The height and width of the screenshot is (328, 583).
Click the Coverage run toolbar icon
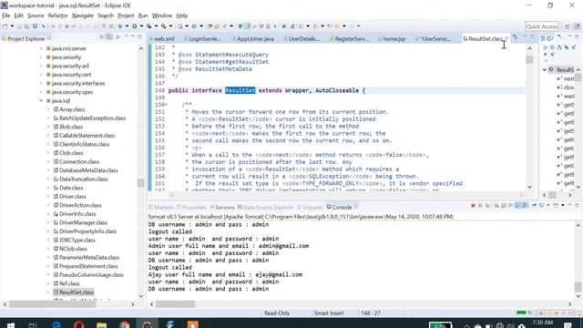[x=148, y=26]
